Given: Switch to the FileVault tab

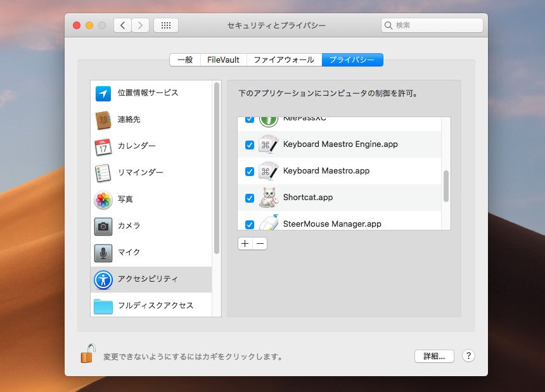Looking at the screenshot, I should (223, 60).
